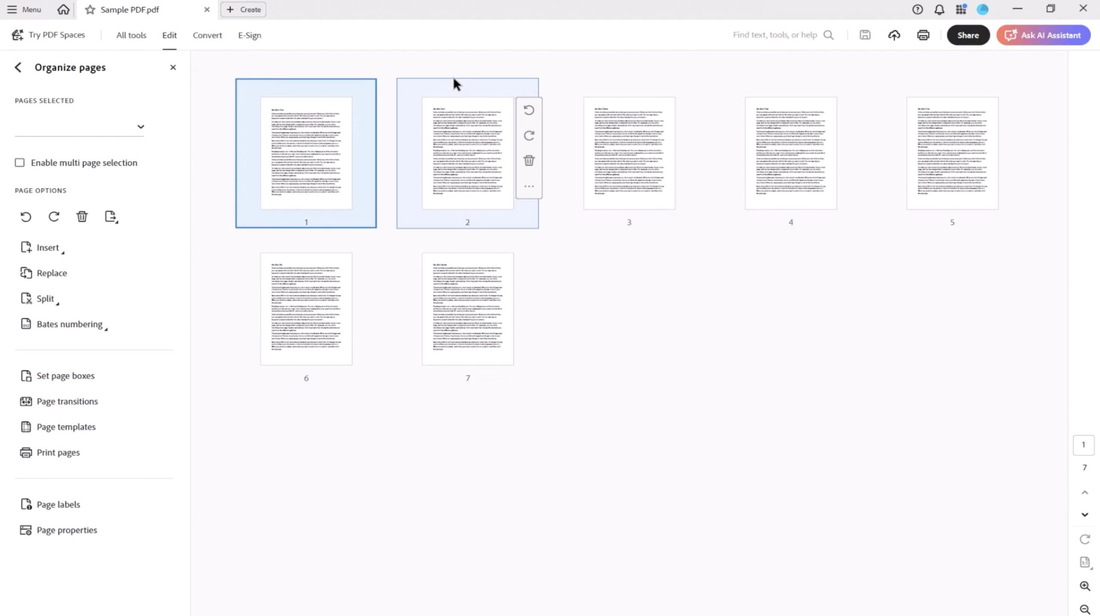
Task: Select page 5 thumbnail
Action: point(952,153)
